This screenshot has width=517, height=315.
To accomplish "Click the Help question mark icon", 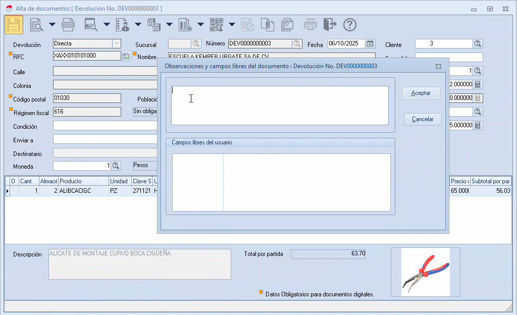I will (350, 25).
